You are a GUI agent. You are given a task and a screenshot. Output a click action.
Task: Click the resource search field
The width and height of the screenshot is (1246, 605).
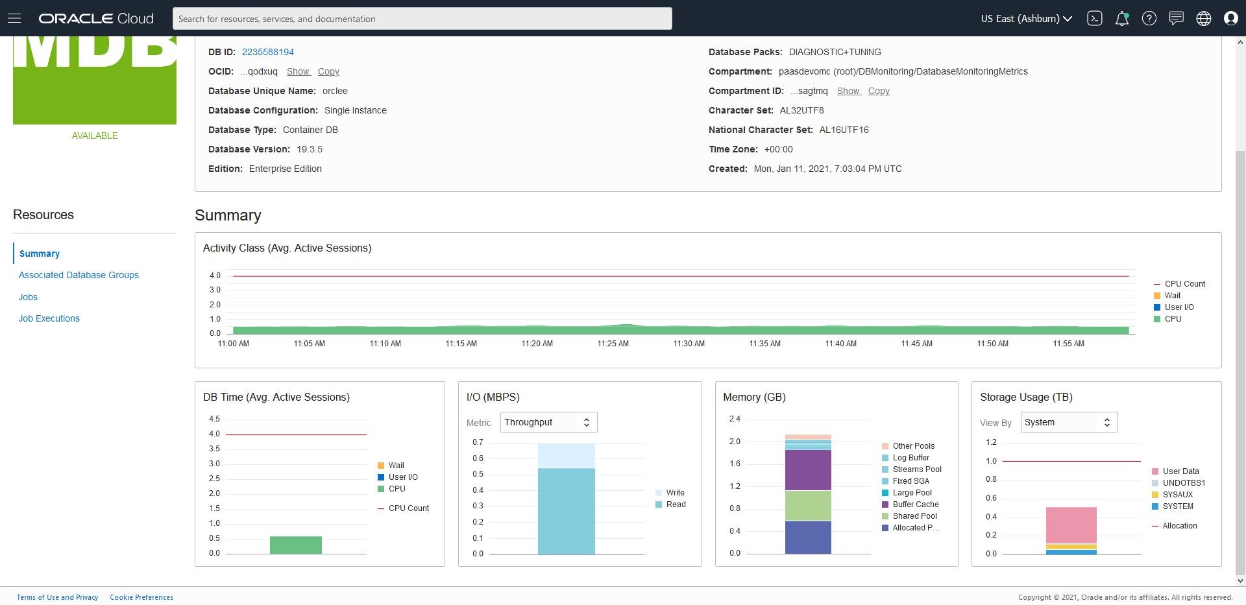[422, 19]
